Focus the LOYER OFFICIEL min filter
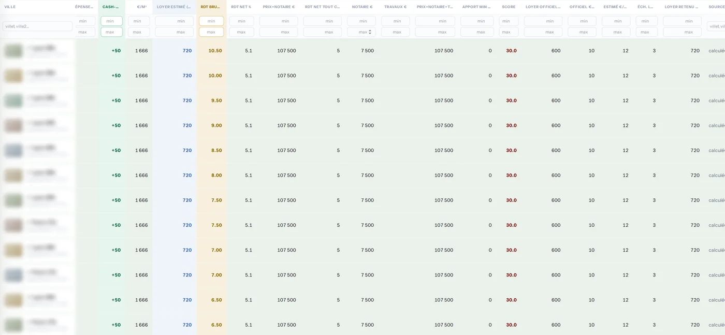 pyautogui.click(x=543, y=21)
